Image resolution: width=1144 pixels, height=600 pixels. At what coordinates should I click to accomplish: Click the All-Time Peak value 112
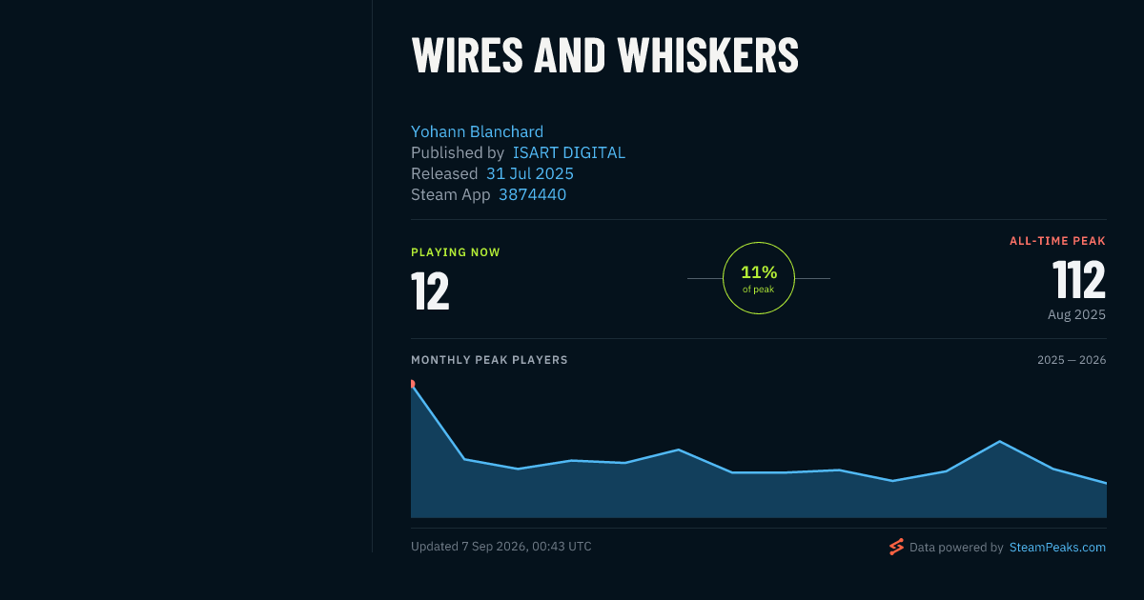pyautogui.click(x=1079, y=280)
